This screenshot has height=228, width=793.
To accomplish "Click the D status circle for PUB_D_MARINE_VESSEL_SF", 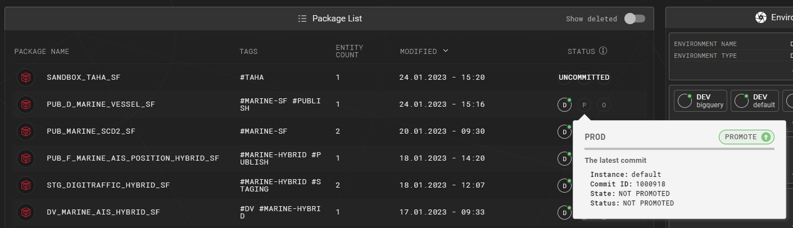I will (x=564, y=104).
